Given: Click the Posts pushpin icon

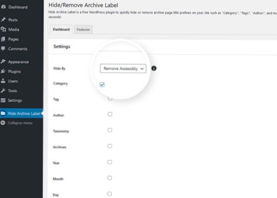Looking at the screenshot, I should [x=3, y=19].
